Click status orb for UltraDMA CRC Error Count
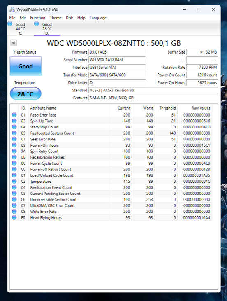The image size is (227, 301). coord(14,205)
